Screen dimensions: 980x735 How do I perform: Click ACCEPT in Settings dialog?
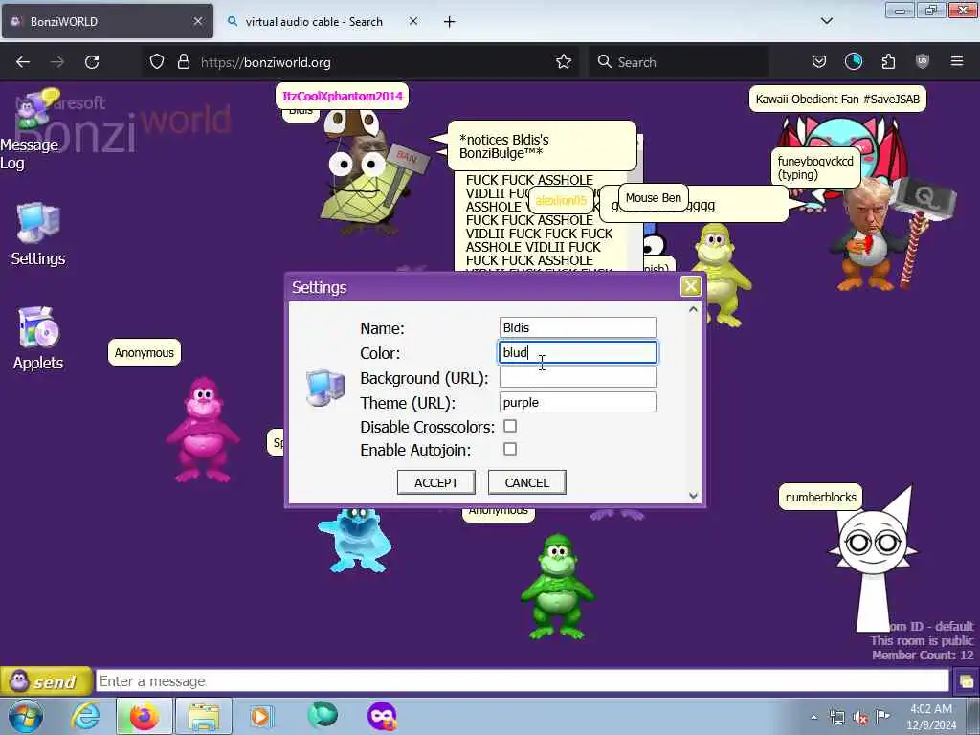coord(436,482)
